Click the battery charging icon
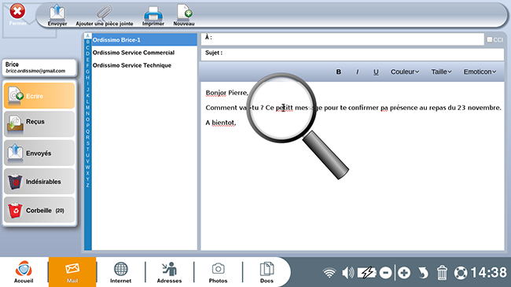511x287 pixels. click(366, 273)
